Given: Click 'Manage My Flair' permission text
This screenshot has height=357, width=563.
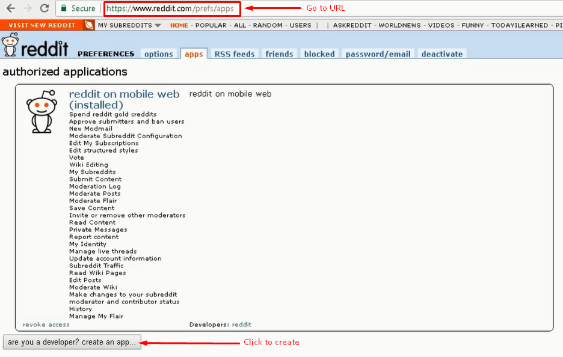Looking at the screenshot, I should (96, 316).
